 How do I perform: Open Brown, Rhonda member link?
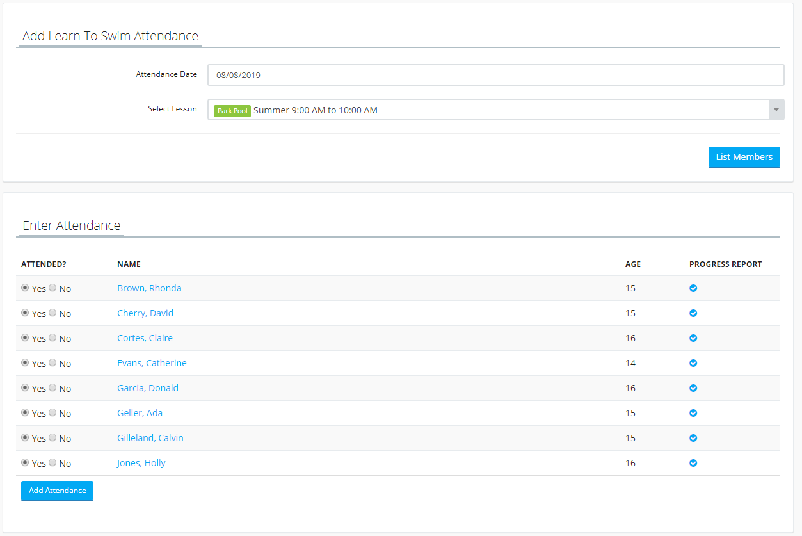[x=149, y=288]
